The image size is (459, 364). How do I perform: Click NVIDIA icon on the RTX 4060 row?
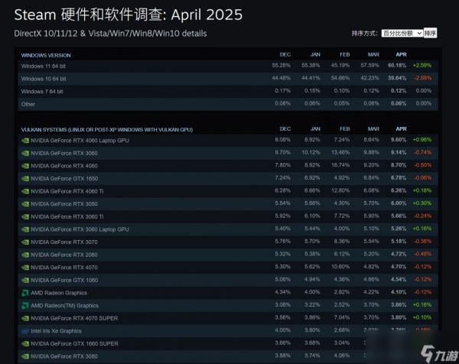tap(25, 166)
